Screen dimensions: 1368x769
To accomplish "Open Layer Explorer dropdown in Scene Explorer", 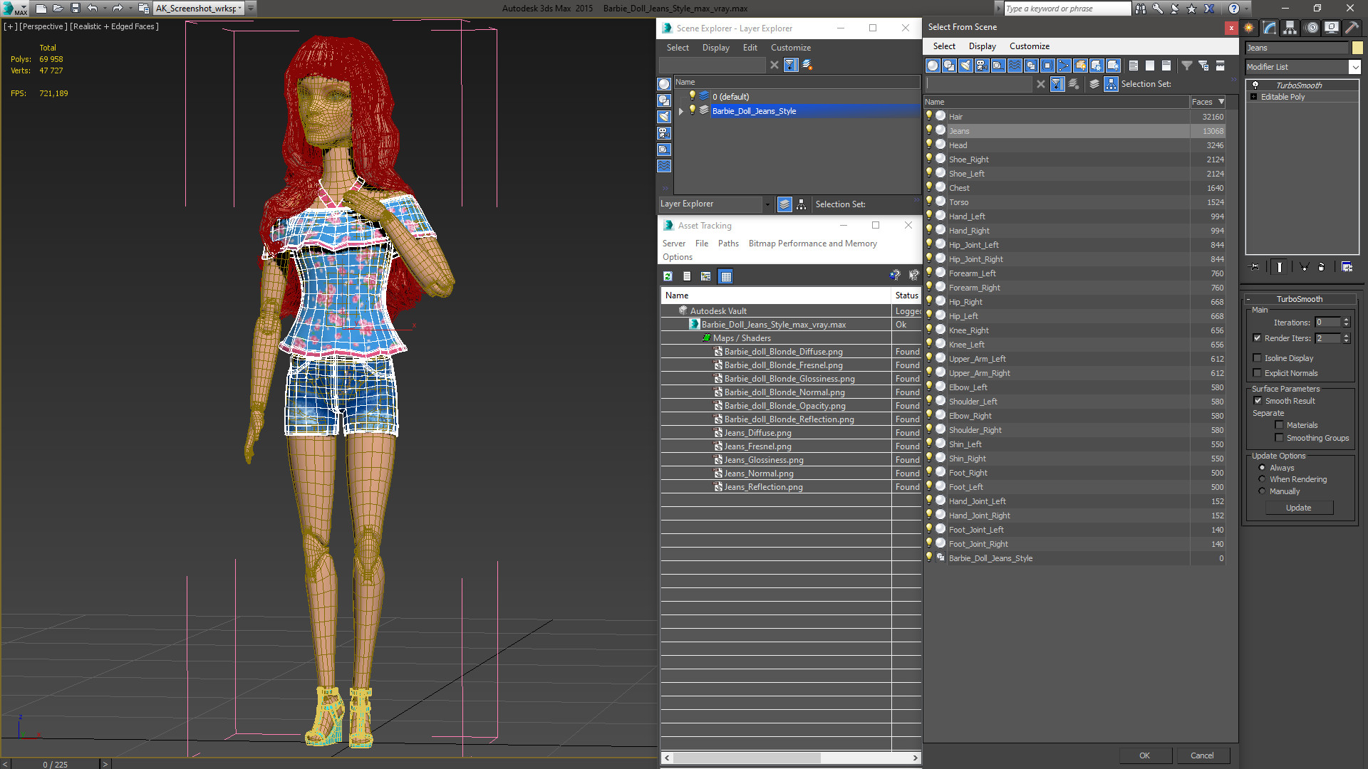I will click(x=767, y=204).
